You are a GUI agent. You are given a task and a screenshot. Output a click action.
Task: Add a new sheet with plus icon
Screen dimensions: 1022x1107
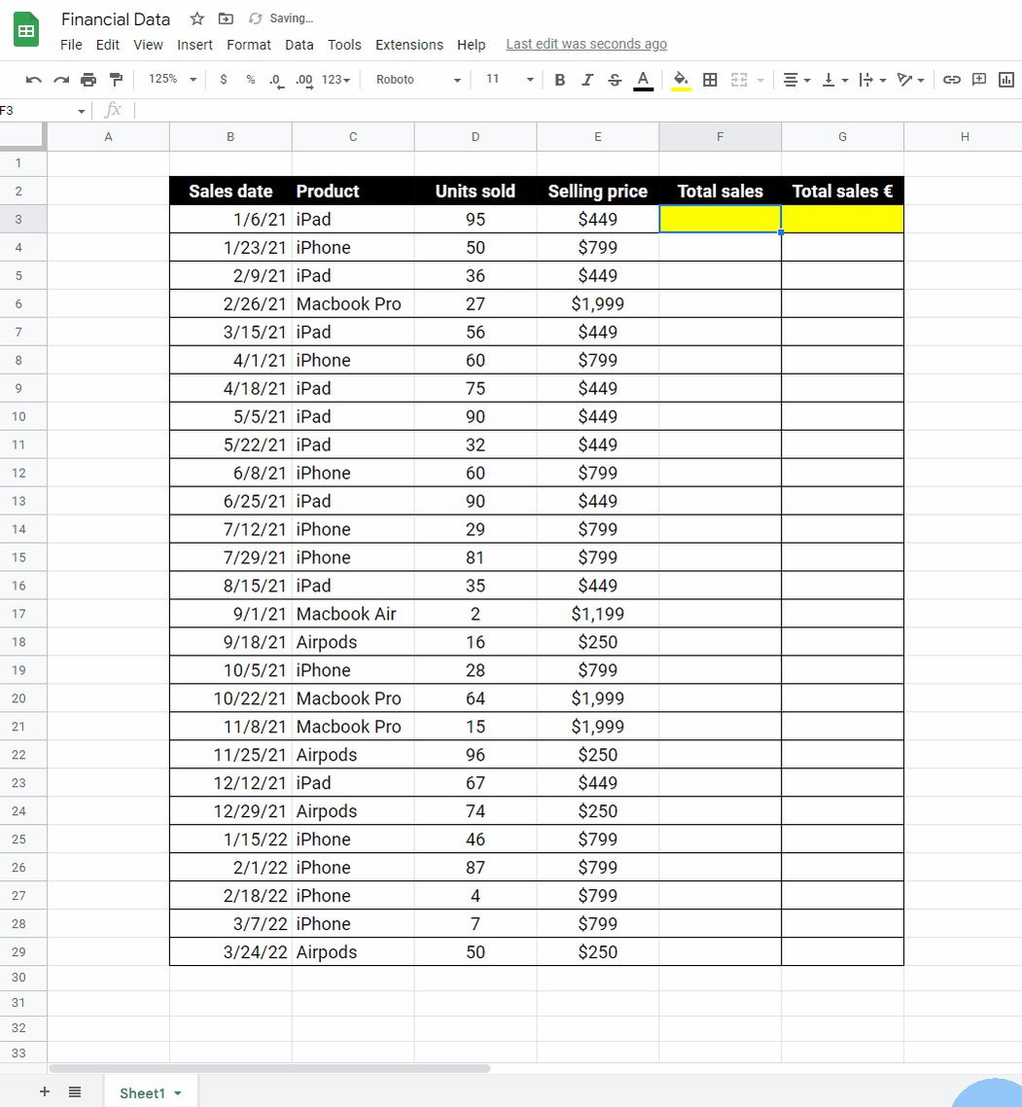pyautogui.click(x=45, y=1092)
